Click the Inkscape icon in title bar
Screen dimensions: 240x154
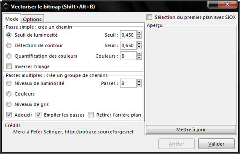point(6,6)
